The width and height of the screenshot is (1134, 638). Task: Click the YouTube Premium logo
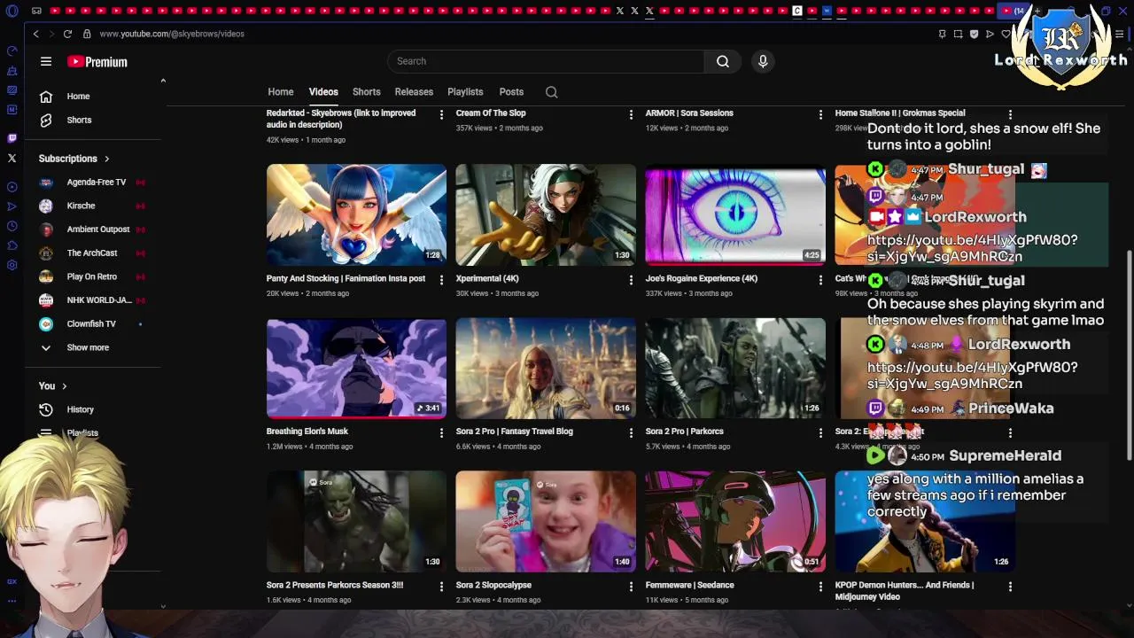point(97,62)
